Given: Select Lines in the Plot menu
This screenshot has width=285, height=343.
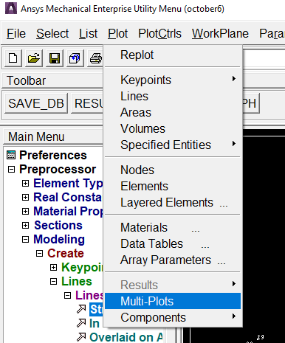Looking at the screenshot, I should (172, 96).
